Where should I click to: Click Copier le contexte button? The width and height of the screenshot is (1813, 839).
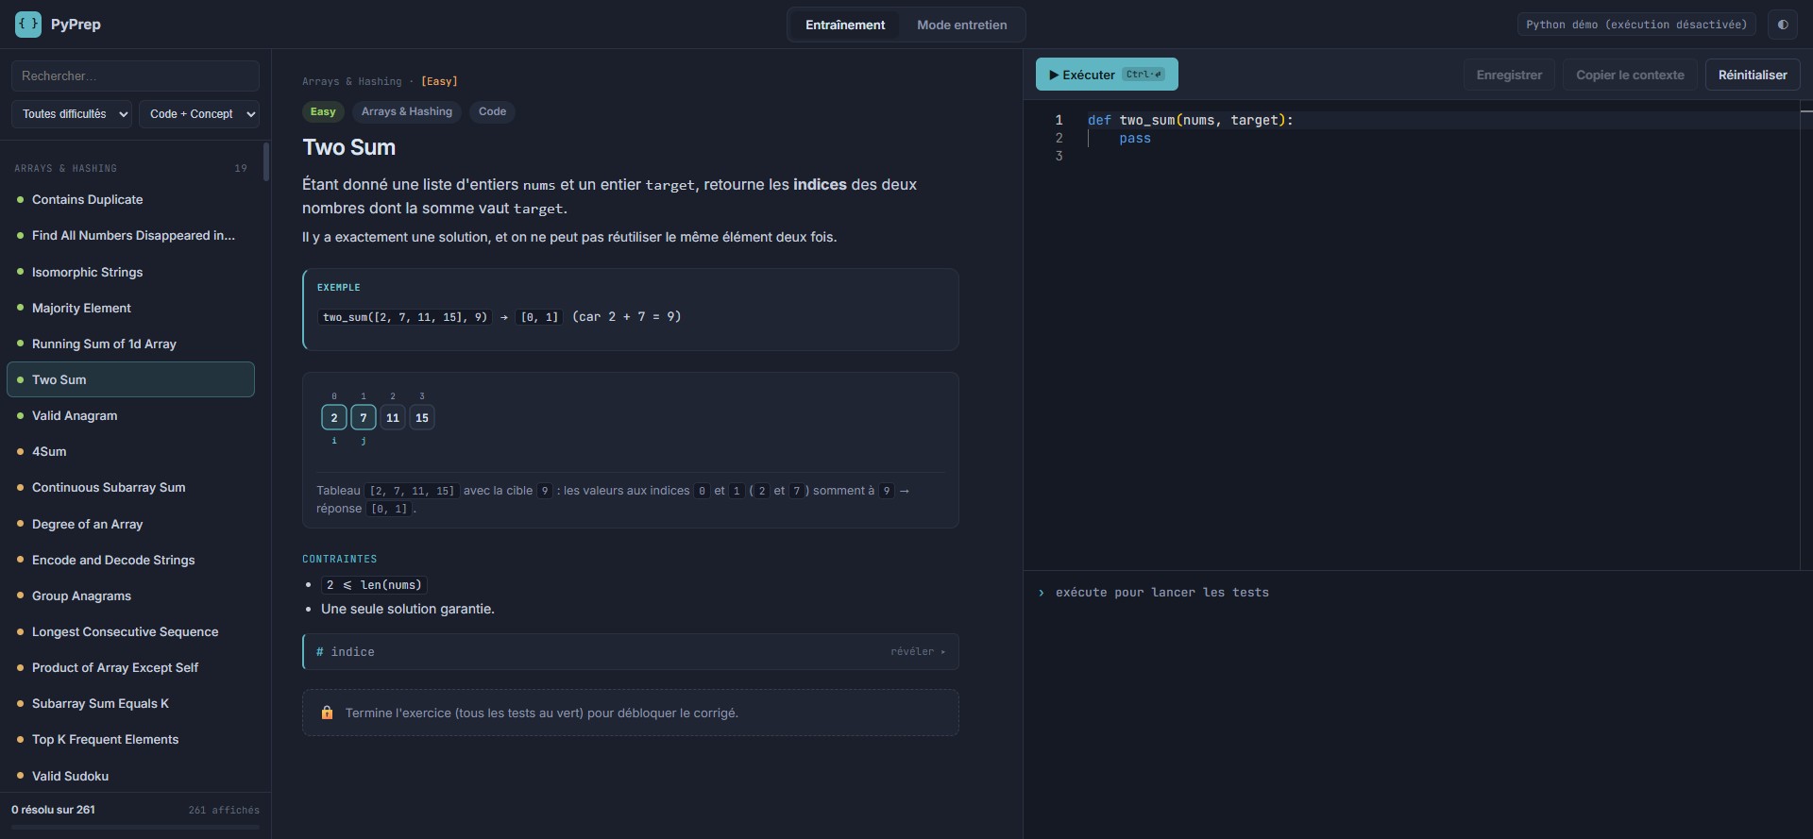pyautogui.click(x=1630, y=75)
